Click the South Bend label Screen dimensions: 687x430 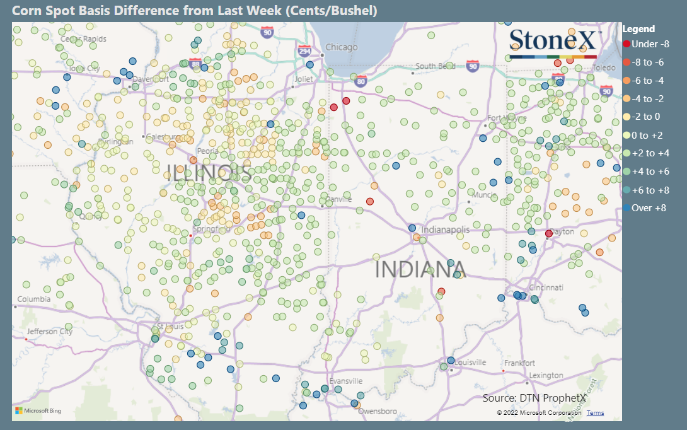435,66
